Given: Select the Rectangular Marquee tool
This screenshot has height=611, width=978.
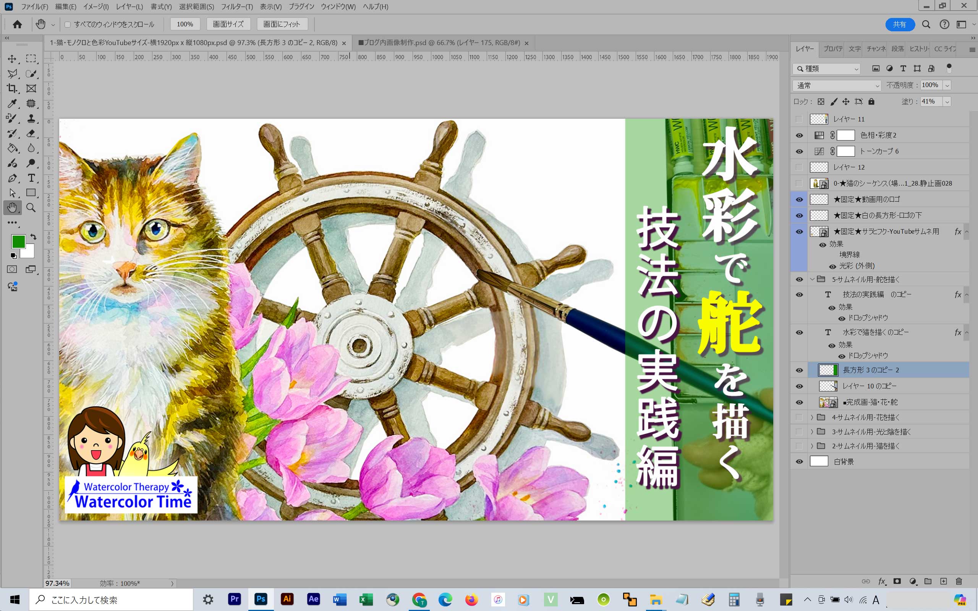Looking at the screenshot, I should 31,59.
